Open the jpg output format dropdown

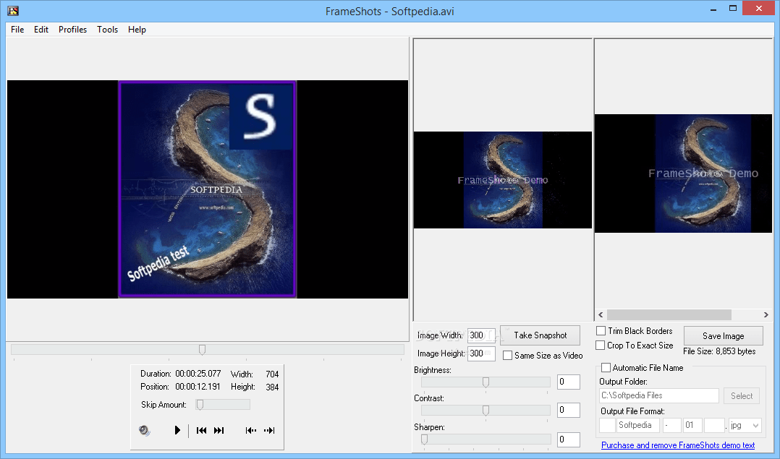(745, 425)
